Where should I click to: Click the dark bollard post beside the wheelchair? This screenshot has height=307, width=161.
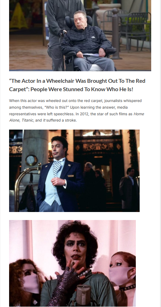tap(116, 34)
